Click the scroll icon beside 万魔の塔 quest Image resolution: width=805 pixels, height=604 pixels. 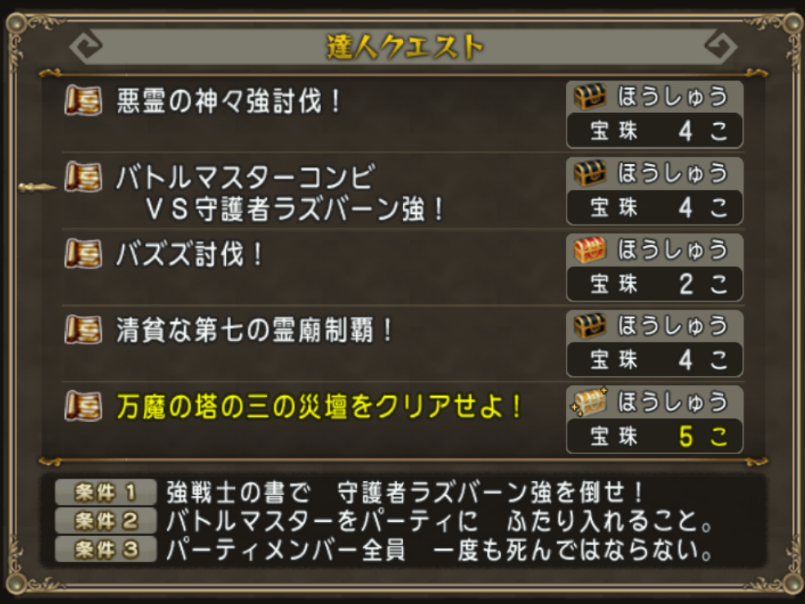tap(84, 406)
